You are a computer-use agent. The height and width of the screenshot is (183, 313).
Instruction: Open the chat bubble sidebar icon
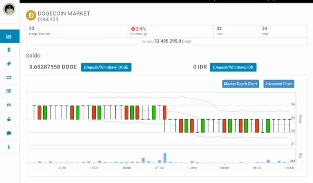coord(9,133)
